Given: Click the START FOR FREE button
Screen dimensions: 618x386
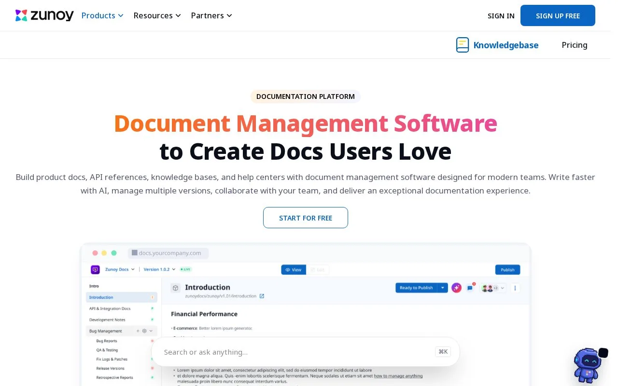Looking at the screenshot, I should 306,218.
